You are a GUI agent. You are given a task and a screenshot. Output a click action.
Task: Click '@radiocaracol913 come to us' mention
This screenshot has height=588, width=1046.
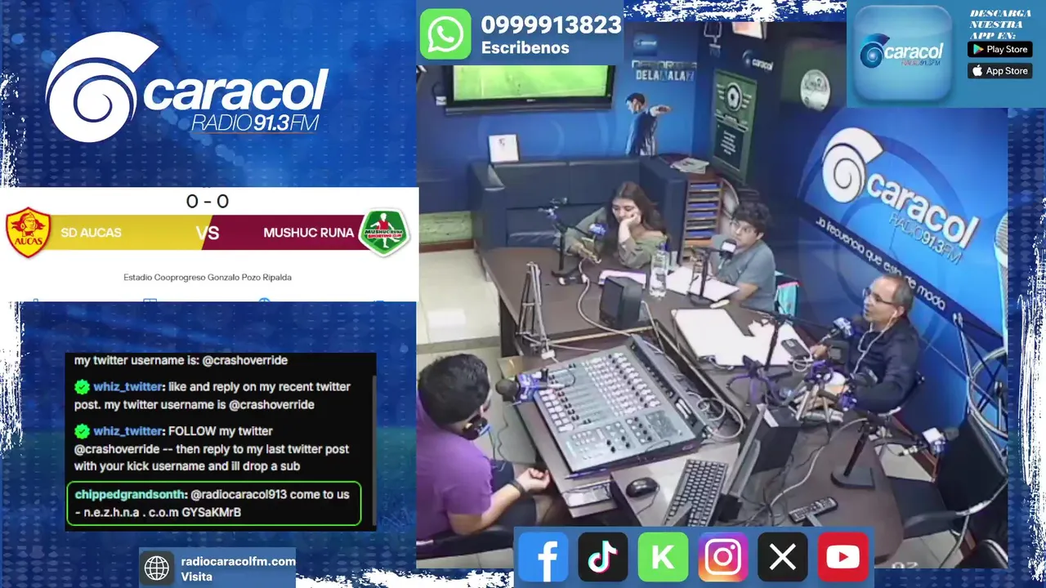269,495
